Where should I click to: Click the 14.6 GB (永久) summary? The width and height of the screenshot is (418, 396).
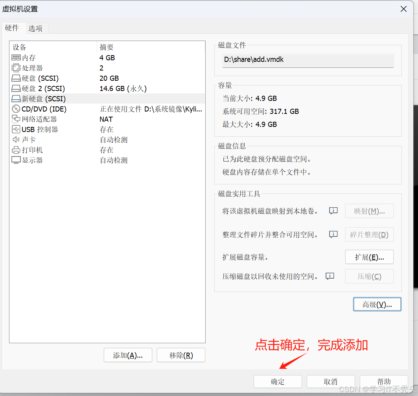pos(123,88)
